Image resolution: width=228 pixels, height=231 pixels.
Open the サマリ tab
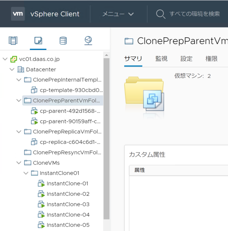(x=133, y=59)
